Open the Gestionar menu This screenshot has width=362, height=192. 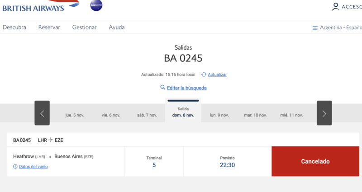pyautogui.click(x=84, y=27)
